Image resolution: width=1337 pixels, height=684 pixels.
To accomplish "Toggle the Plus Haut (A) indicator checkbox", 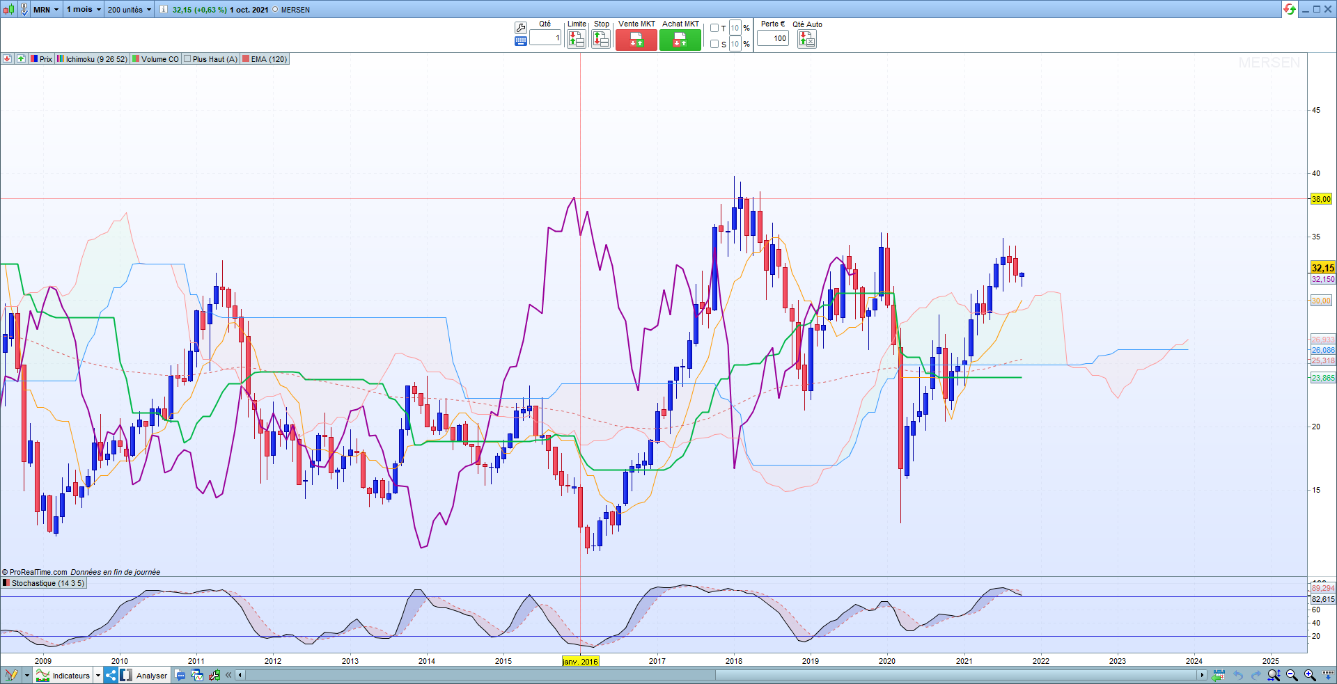I will click(187, 59).
